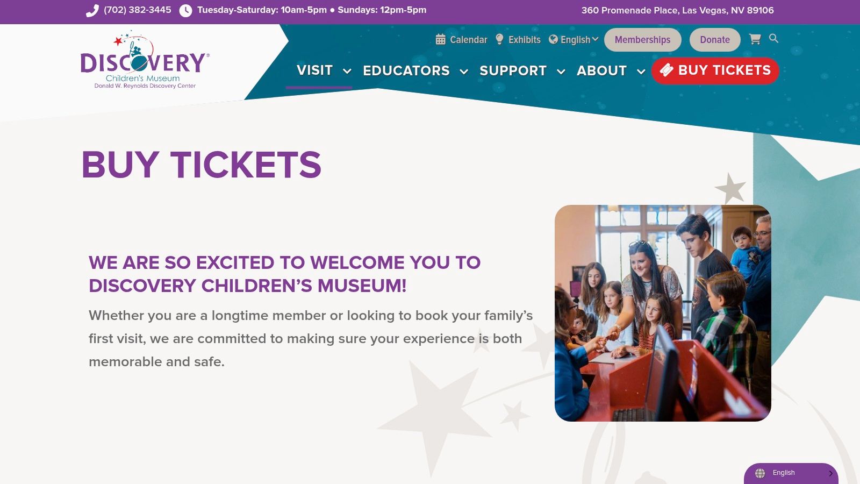860x484 pixels.
Task: Click the Discovery Children's Museum logo
Action: (x=145, y=60)
